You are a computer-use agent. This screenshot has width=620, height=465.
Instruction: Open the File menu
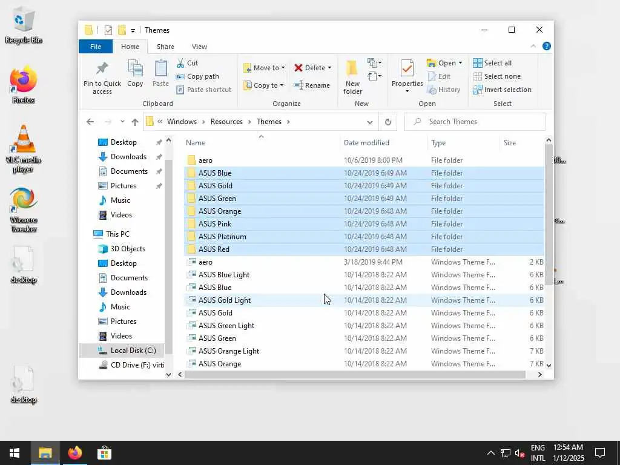pyautogui.click(x=96, y=47)
